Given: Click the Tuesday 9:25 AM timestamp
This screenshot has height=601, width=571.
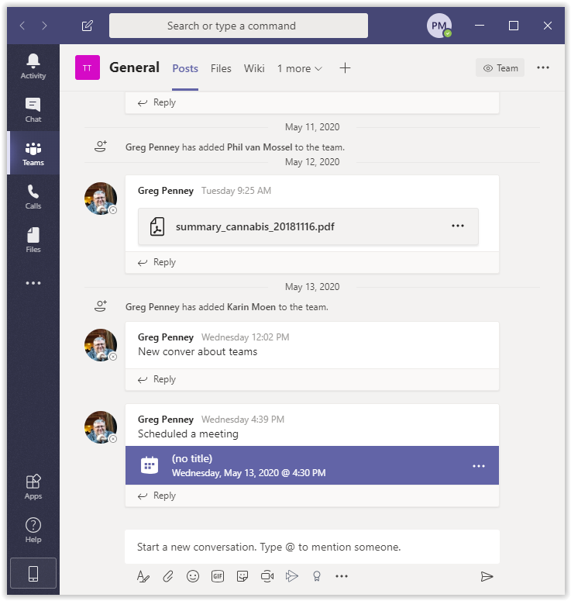Looking at the screenshot, I should tap(236, 191).
